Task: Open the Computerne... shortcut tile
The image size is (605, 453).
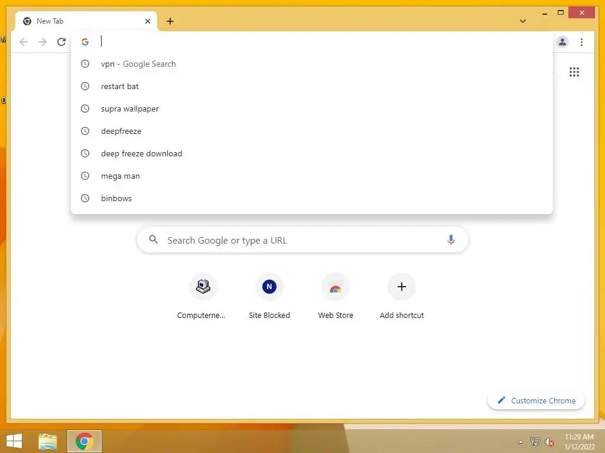Action: (203, 297)
